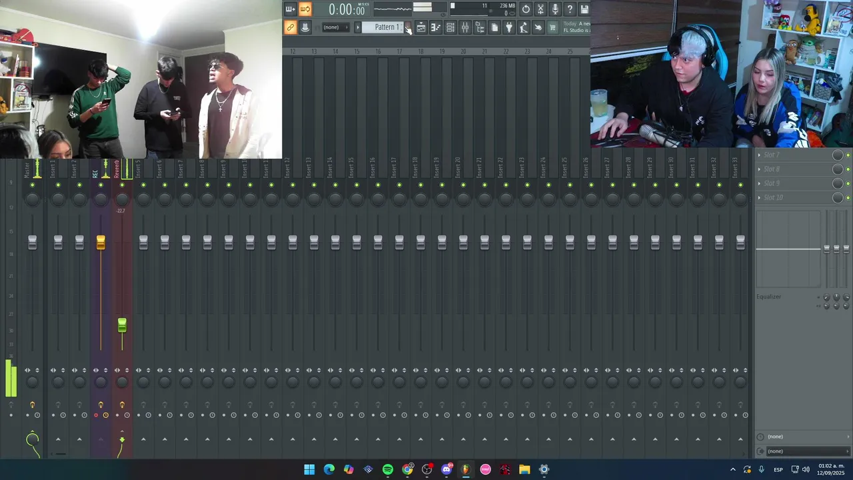Open the piano roll icon

coord(436,27)
